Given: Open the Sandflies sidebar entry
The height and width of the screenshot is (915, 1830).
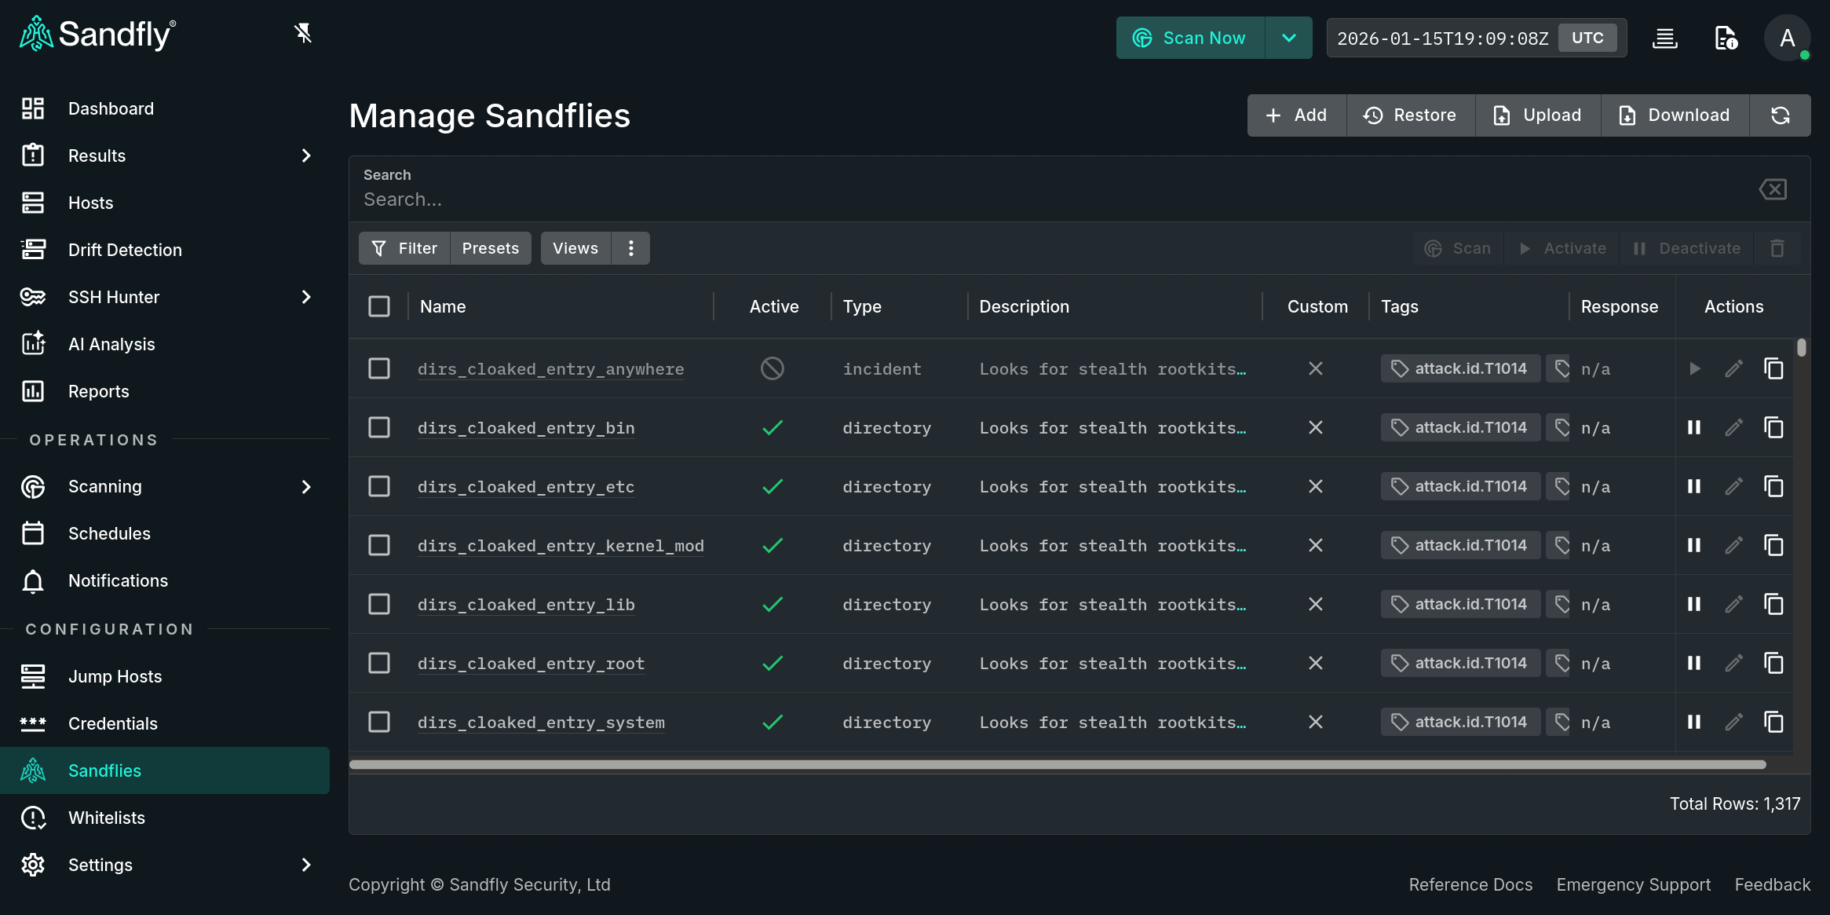Looking at the screenshot, I should [x=104, y=770].
